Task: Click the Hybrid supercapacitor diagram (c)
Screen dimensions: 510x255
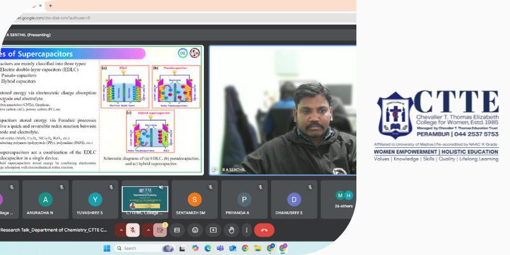Action: click(x=150, y=131)
